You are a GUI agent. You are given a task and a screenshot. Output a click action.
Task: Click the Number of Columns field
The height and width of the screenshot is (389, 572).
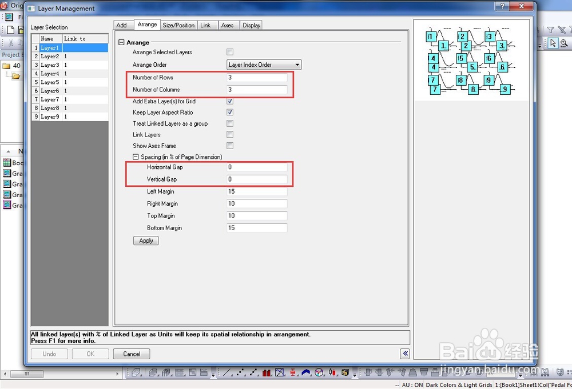pos(257,89)
